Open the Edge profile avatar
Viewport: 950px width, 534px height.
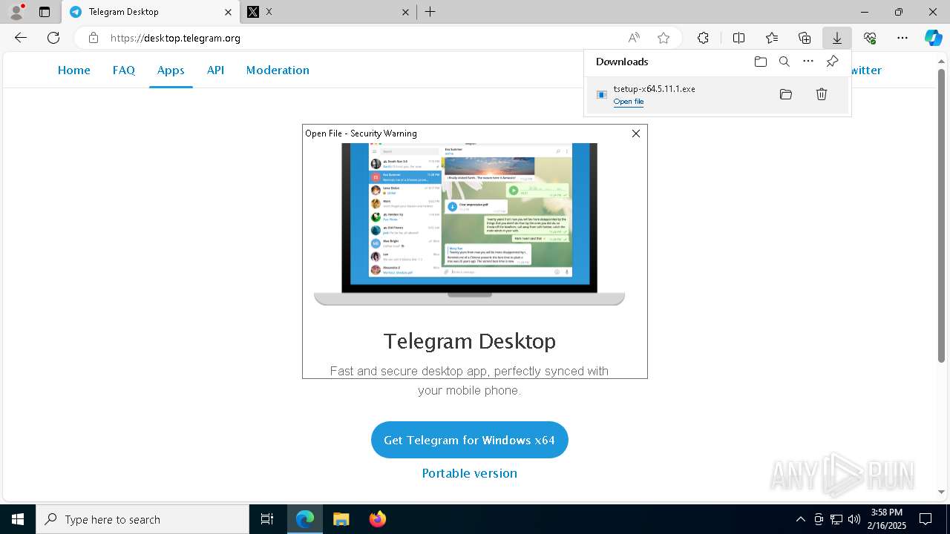(16, 12)
